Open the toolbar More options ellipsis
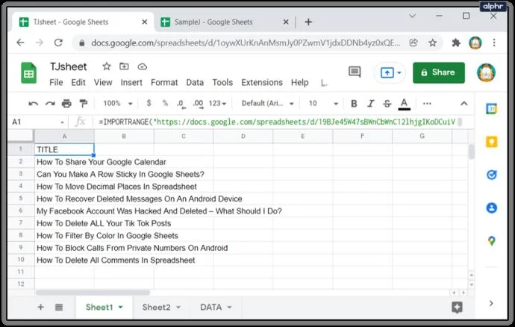 coord(427,104)
